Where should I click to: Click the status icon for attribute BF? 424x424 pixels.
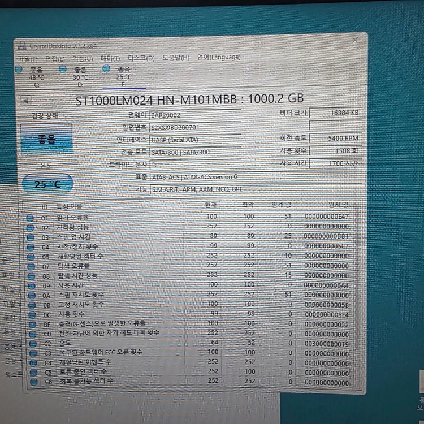[x=32, y=325]
